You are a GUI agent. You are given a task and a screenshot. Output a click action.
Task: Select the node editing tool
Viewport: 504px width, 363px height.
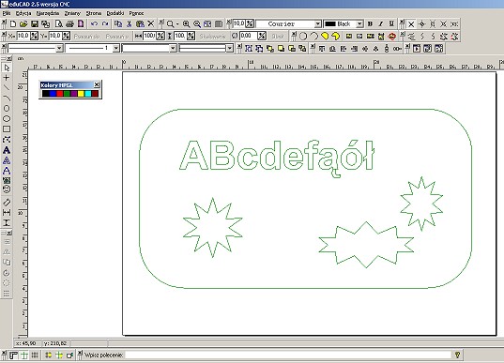point(7,140)
